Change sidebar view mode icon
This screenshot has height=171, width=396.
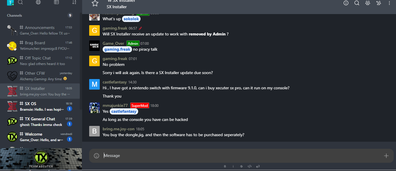pyautogui.click(x=56, y=2)
